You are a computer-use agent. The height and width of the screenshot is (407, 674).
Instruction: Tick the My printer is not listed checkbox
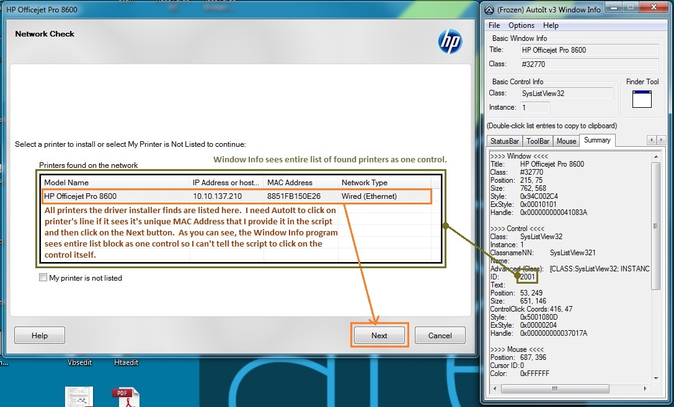point(43,278)
